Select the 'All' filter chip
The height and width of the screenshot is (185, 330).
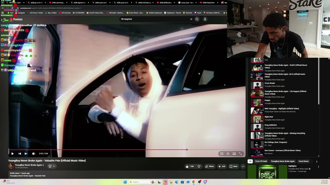(x=250, y=161)
